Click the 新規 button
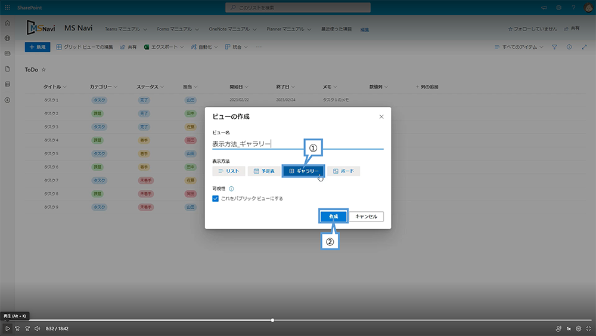The width and height of the screenshot is (596, 336). pyautogui.click(x=38, y=47)
